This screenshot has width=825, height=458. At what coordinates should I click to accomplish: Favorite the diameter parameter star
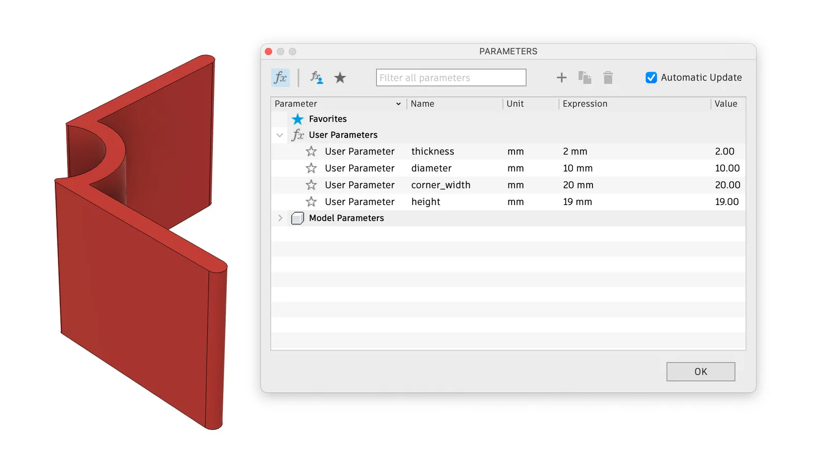click(x=311, y=168)
